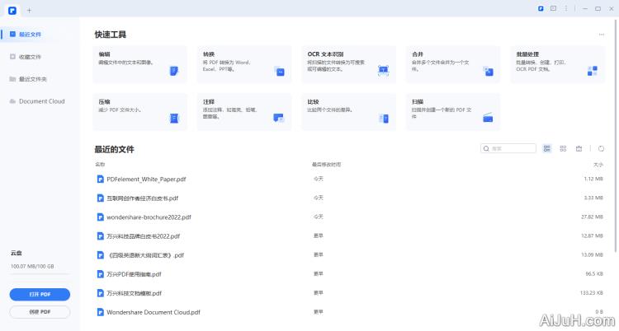Click the 云盘 storage usage bar

click(x=40, y=273)
